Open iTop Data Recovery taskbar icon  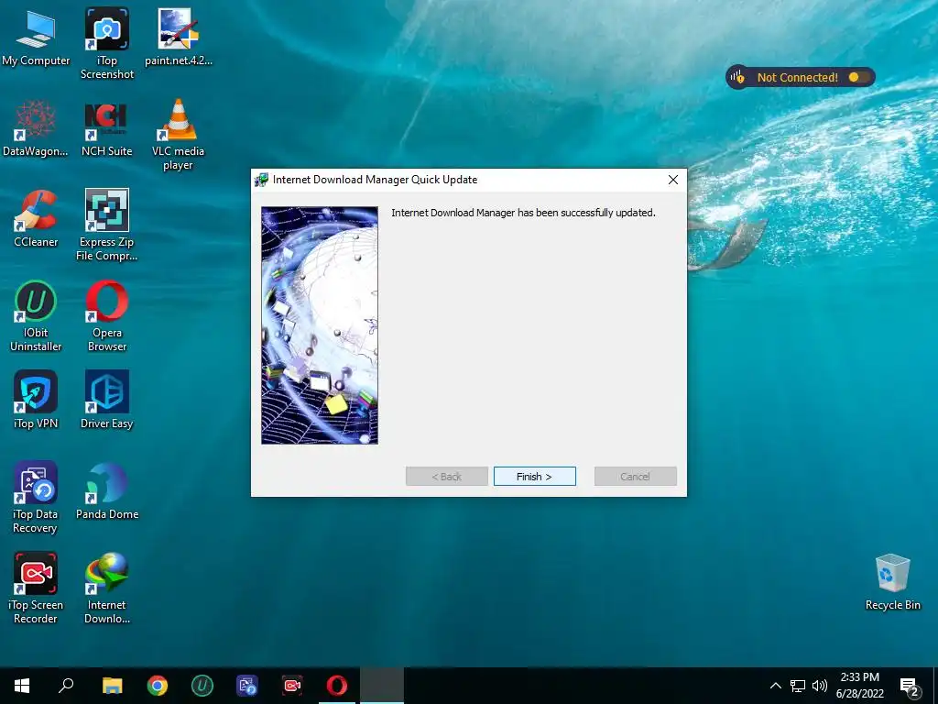point(247,686)
